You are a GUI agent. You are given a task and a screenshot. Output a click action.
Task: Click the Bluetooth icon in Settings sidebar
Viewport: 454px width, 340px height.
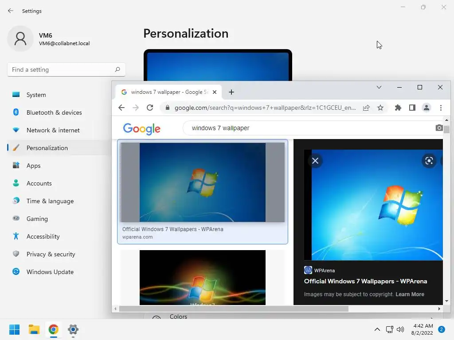click(x=16, y=112)
